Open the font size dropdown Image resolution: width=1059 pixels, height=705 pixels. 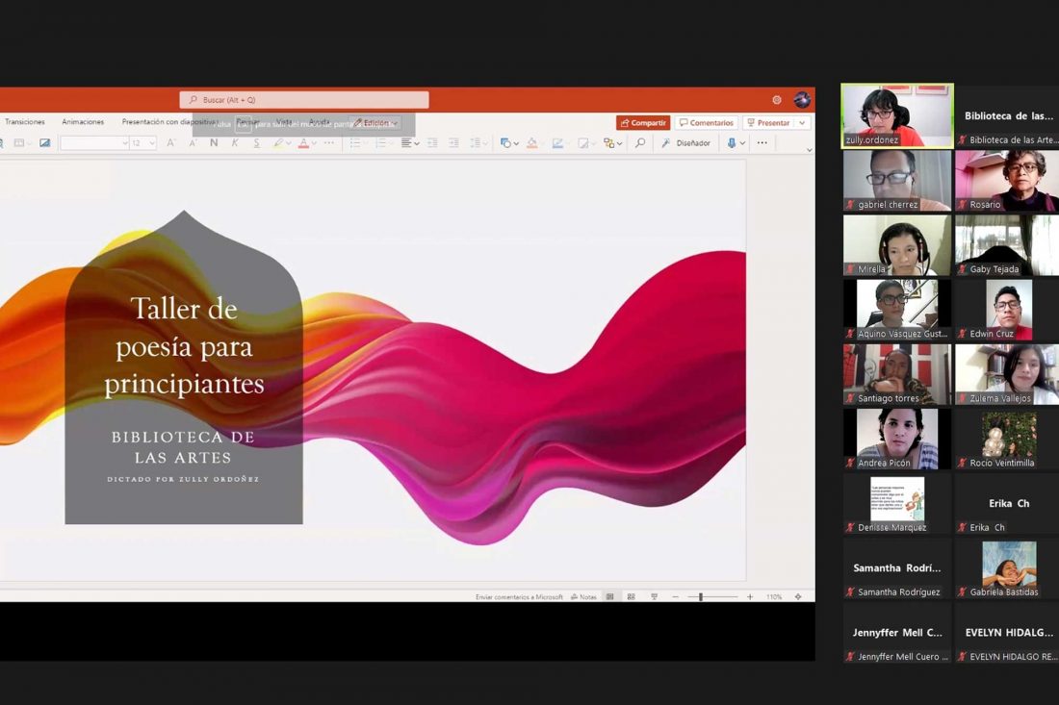[x=143, y=142]
